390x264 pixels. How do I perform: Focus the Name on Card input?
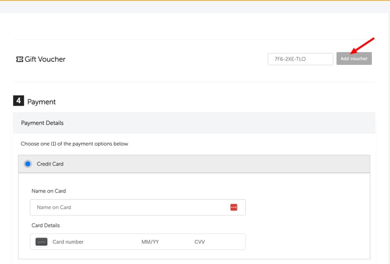[138, 207]
